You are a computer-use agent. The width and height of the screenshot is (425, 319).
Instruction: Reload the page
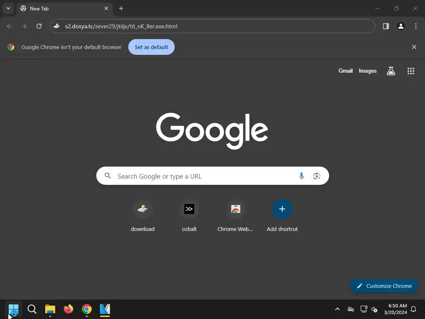click(39, 26)
